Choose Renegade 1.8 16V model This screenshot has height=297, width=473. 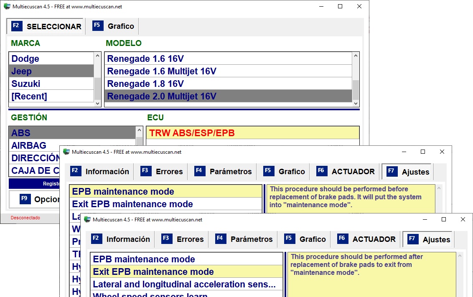click(229, 84)
